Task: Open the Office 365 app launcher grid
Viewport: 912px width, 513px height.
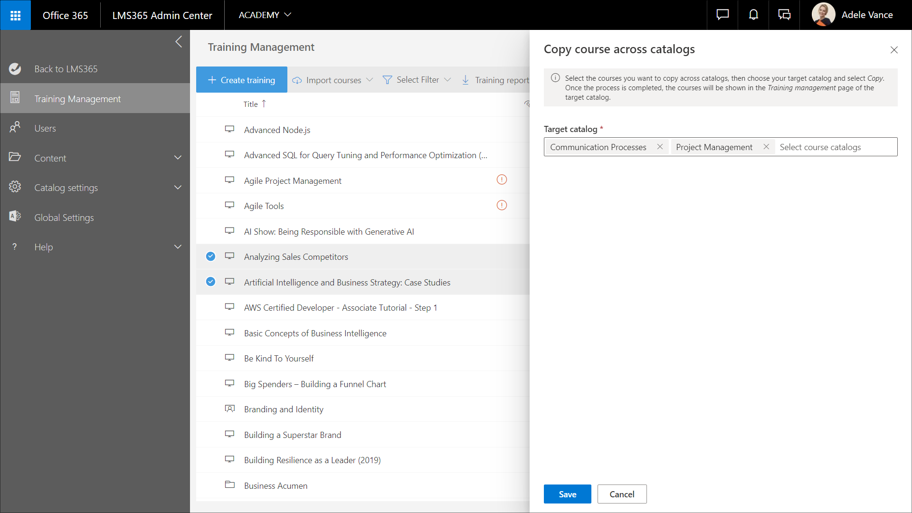Action: point(15,15)
